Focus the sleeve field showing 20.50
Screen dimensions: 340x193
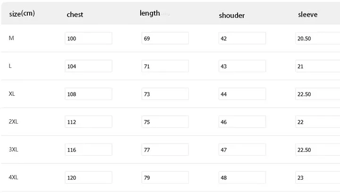[317, 38]
